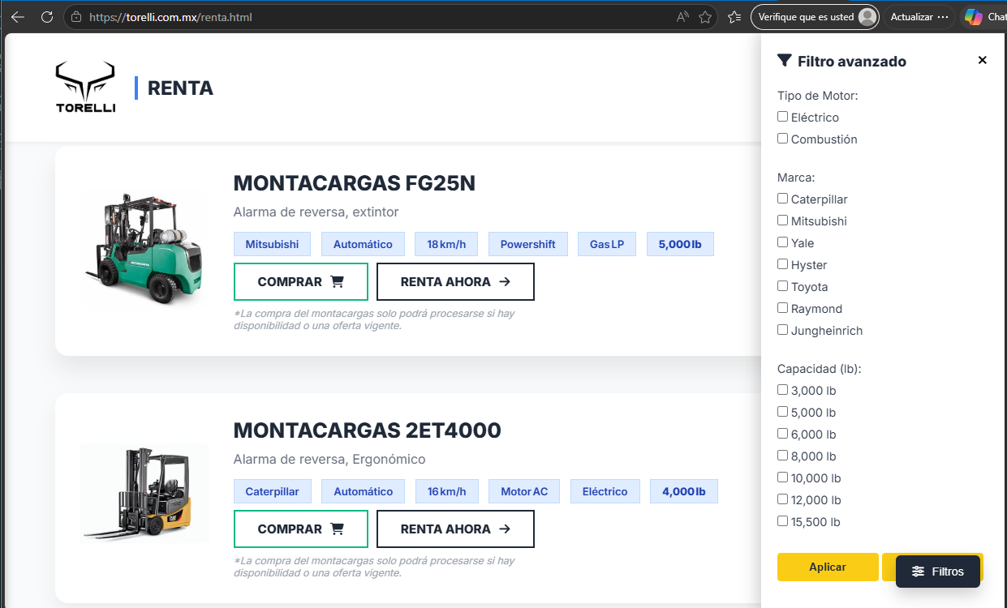
Task: Click the 4,000 lb tag
Action: click(684, 491)
